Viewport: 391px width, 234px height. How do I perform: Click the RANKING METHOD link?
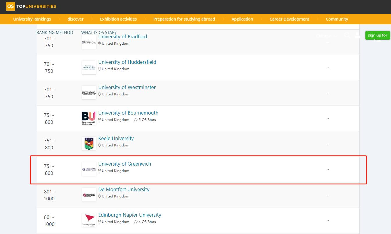tap(55, 32)
